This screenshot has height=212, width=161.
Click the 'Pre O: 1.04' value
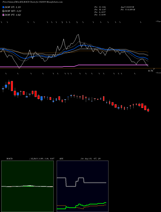coord(100,7)
